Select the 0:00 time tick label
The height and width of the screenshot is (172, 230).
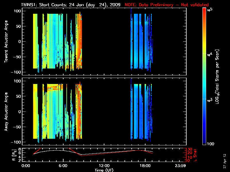[26, 166]
